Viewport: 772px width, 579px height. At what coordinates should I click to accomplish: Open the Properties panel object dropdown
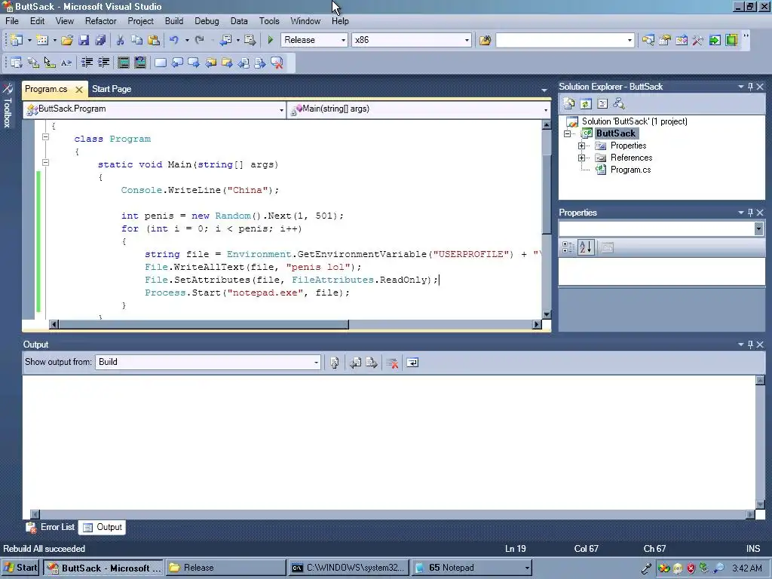pos(758,228)
